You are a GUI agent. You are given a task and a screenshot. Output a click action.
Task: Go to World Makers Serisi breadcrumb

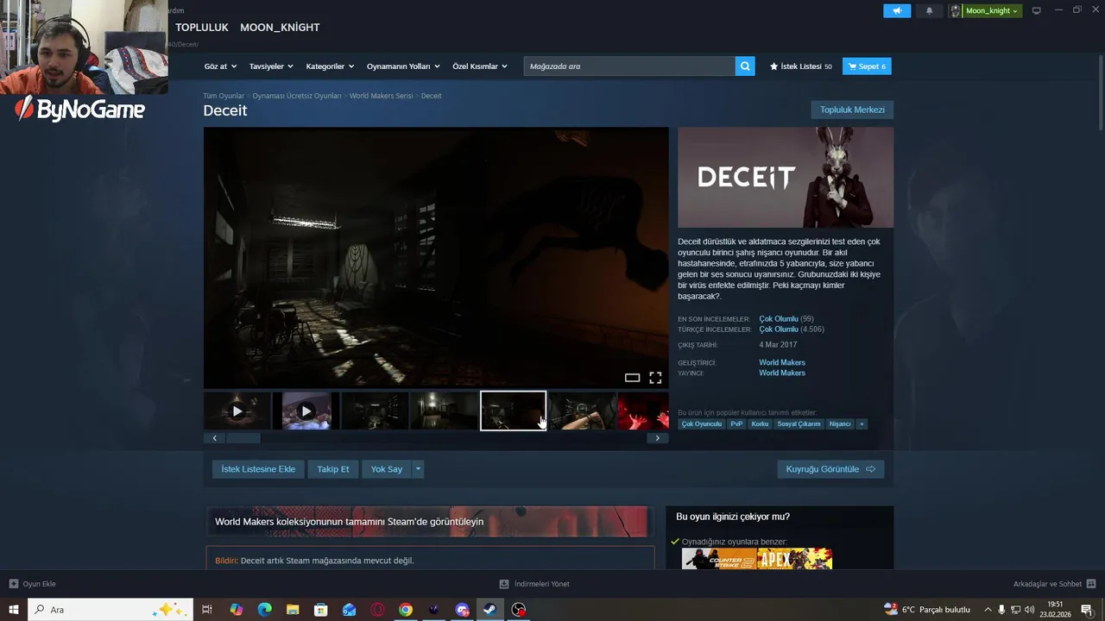coord(381,96)
